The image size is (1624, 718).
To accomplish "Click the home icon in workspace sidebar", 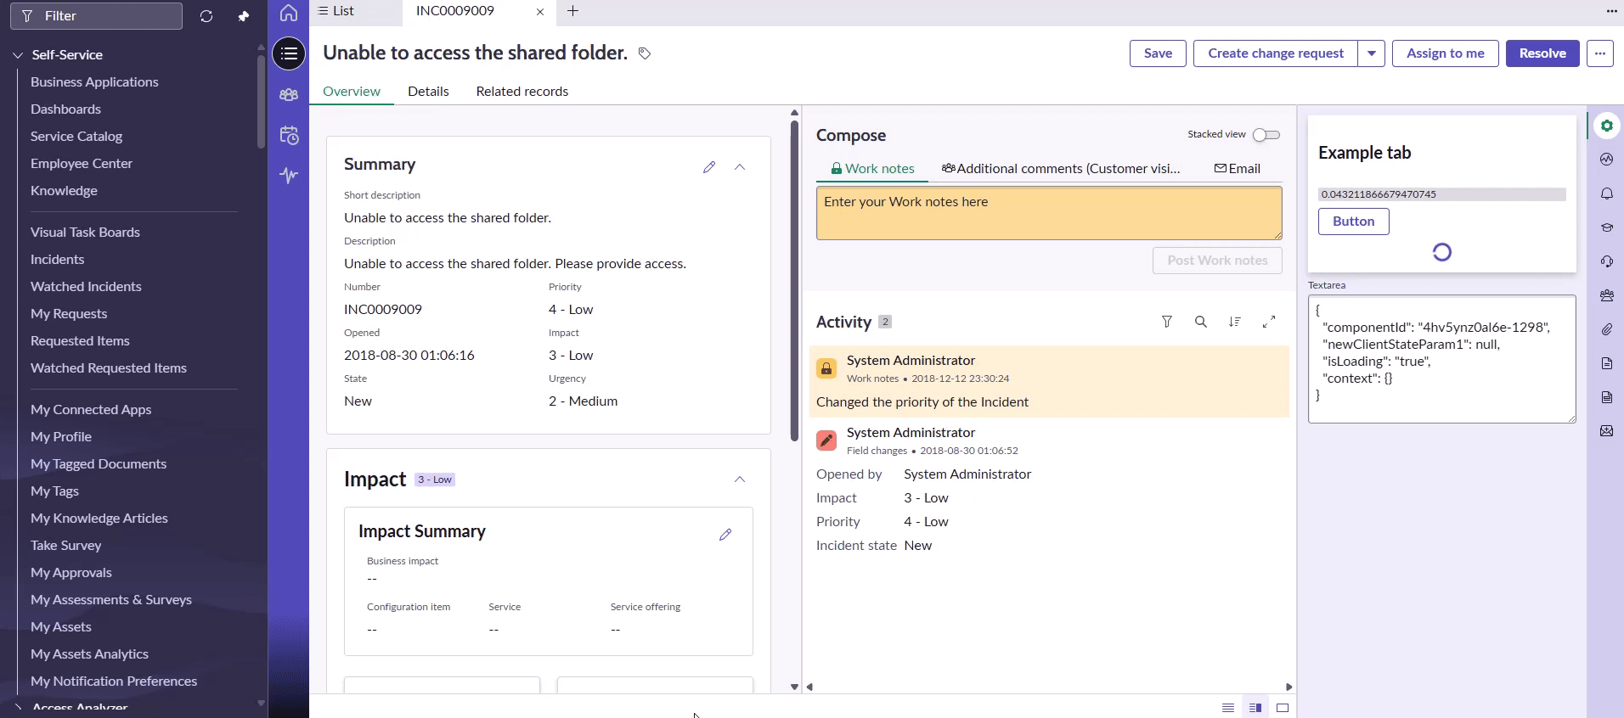I will coord(289,13).
